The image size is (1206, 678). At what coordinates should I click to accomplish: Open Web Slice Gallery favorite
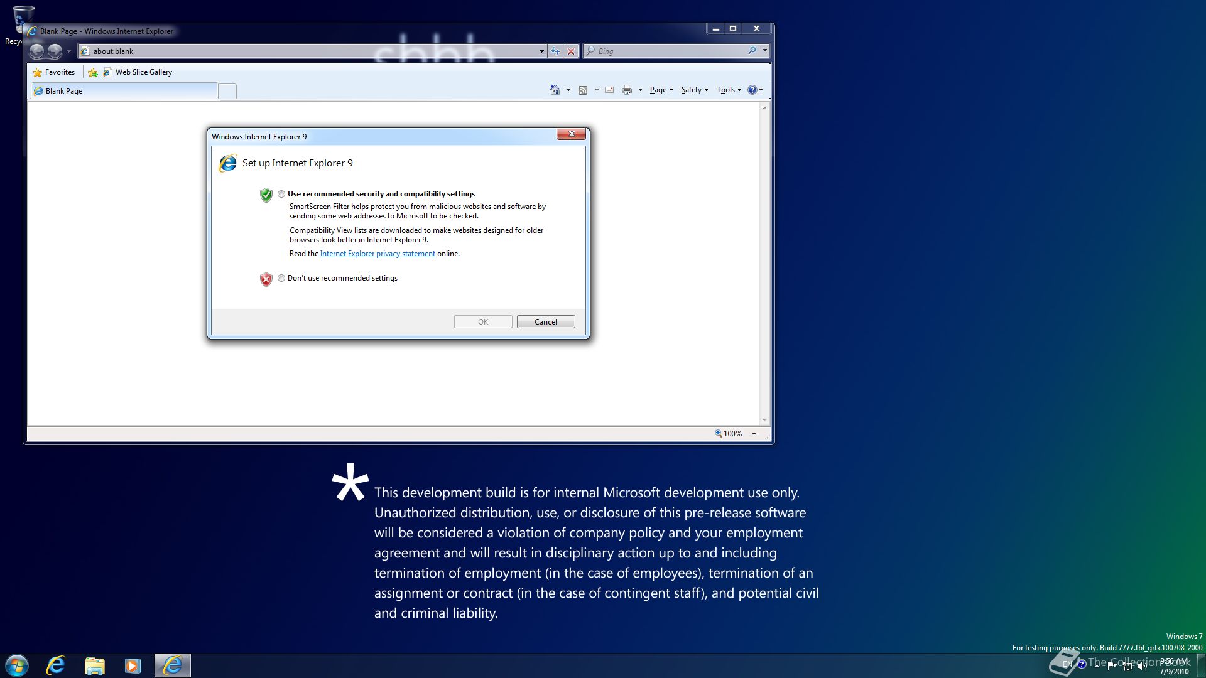(x=138, y=72)
